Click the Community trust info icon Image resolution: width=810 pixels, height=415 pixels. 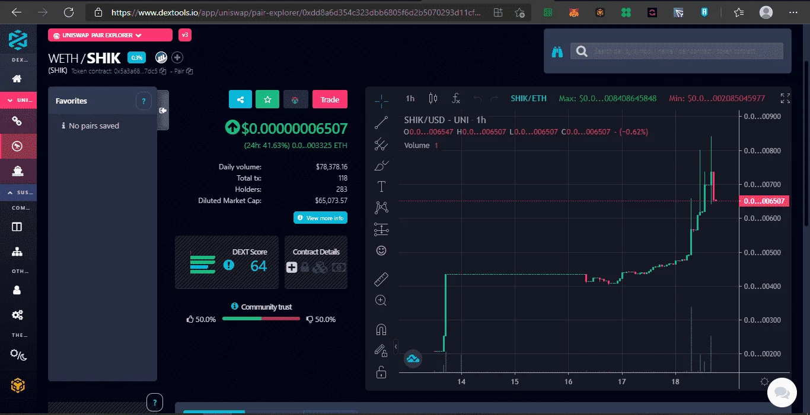coord(235,307)
